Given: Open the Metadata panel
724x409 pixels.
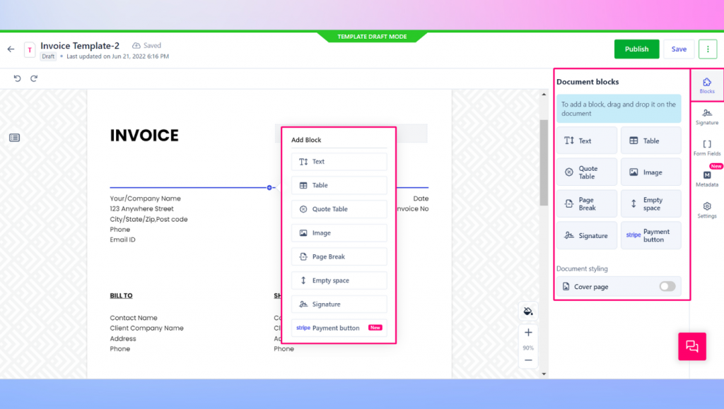Looking at the screenshot, I should [x=706, y=178].
